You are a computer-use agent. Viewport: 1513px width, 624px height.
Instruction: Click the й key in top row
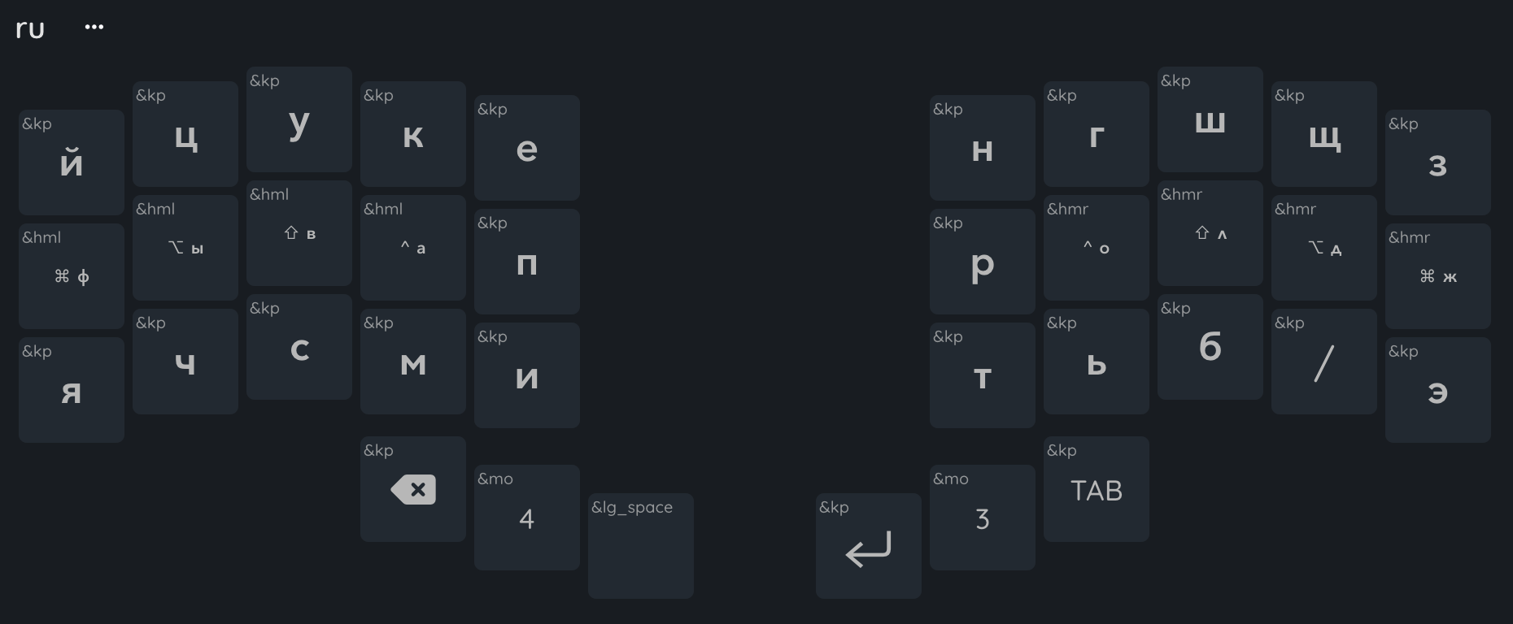(x=72, y=162)
